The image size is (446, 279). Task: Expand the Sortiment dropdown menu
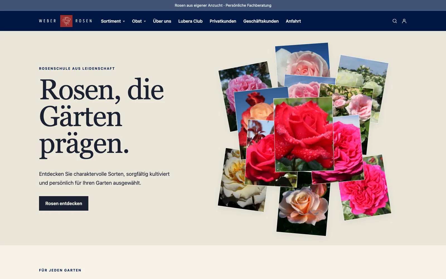tap(113, 21)
